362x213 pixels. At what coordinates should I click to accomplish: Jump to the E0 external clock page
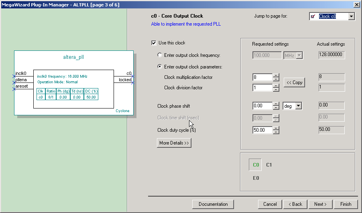256,178
